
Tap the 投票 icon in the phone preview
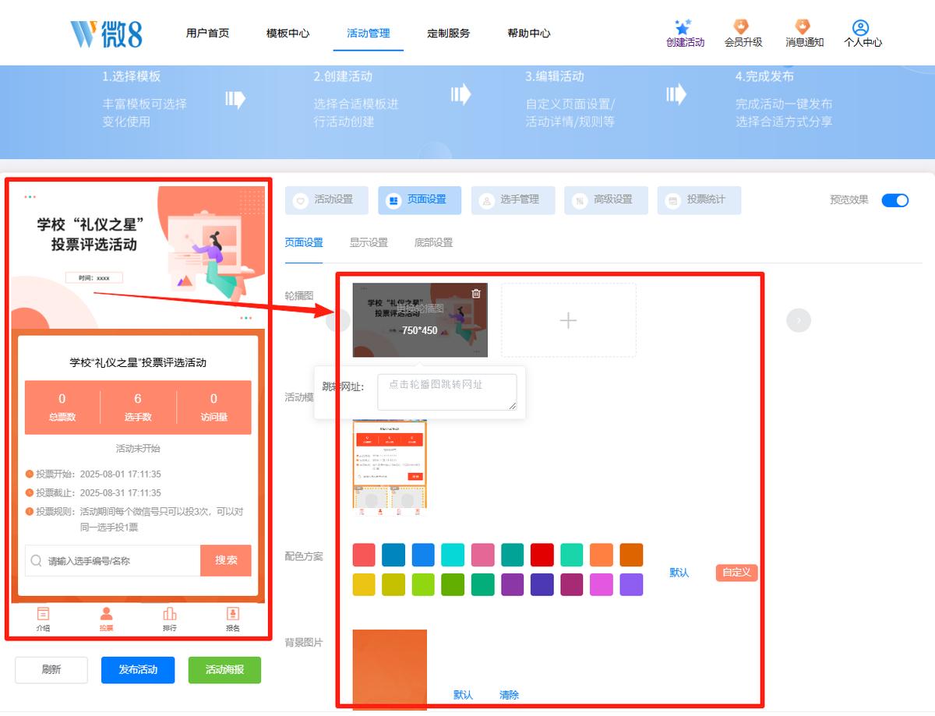pyautogui.click(x=107, y=614)
